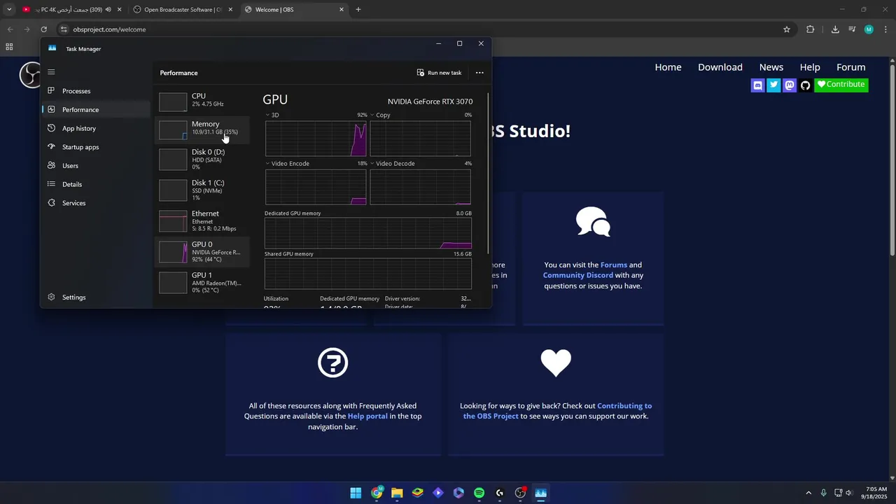Open the Video Decode graph dropdown
Screen dimensions: 896x504
(372, 164)
